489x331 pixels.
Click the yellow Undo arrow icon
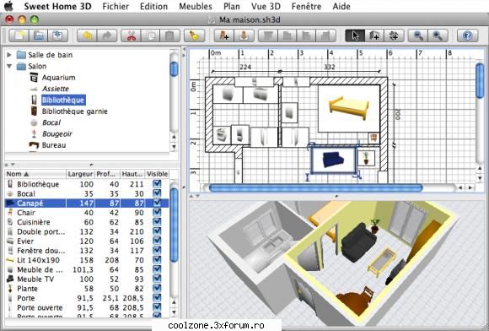coord(88,36)
